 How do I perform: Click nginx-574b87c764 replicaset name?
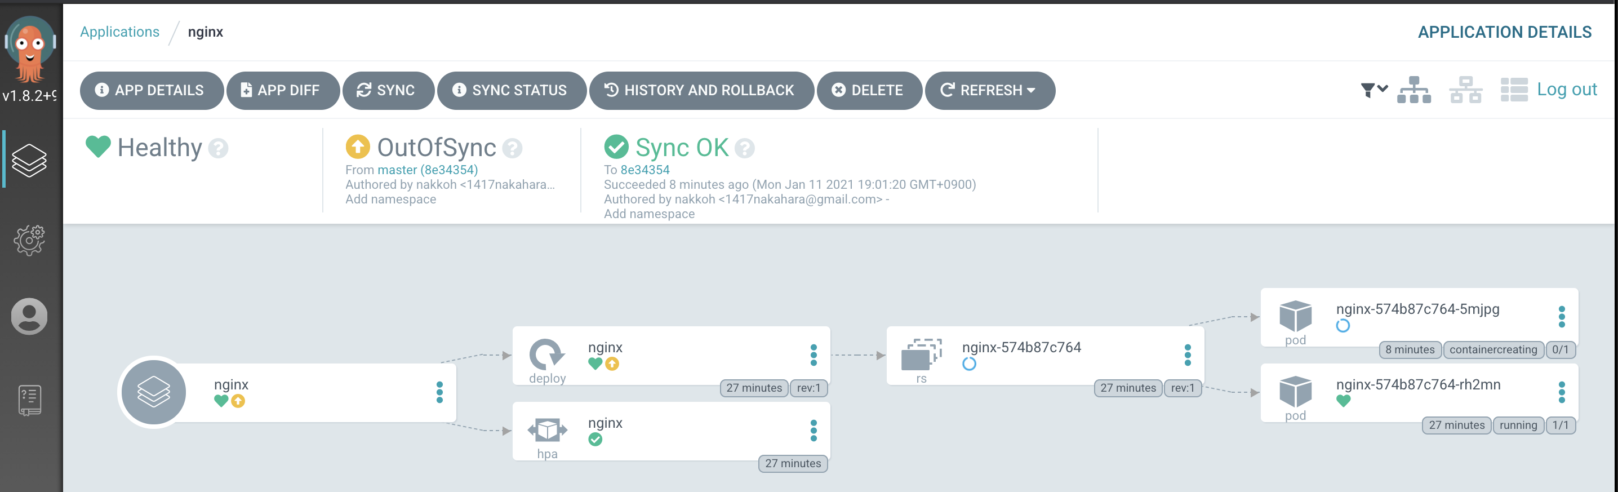coord(1021,348)
